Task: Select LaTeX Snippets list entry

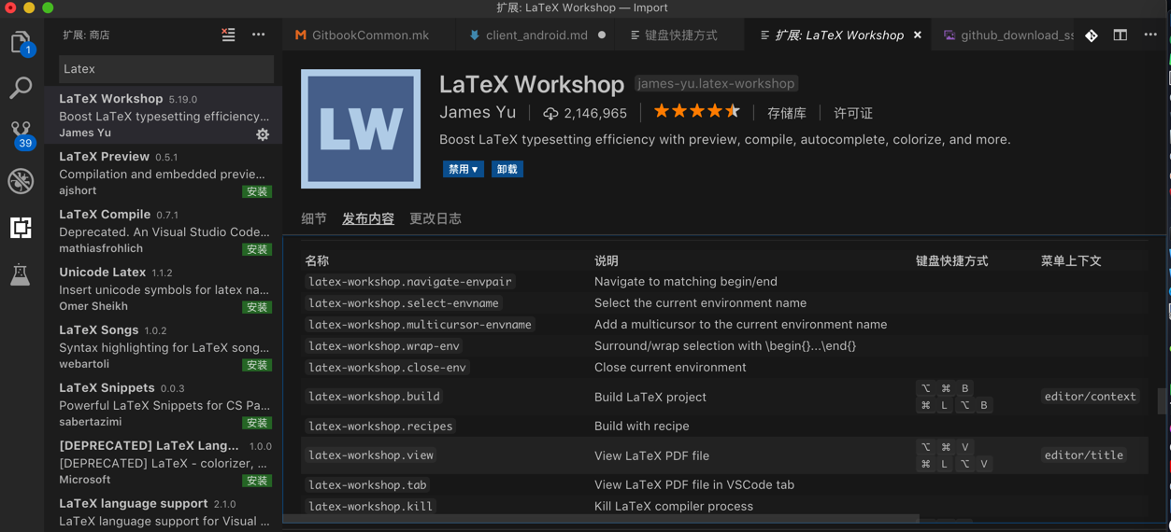Action: (164, 405)
